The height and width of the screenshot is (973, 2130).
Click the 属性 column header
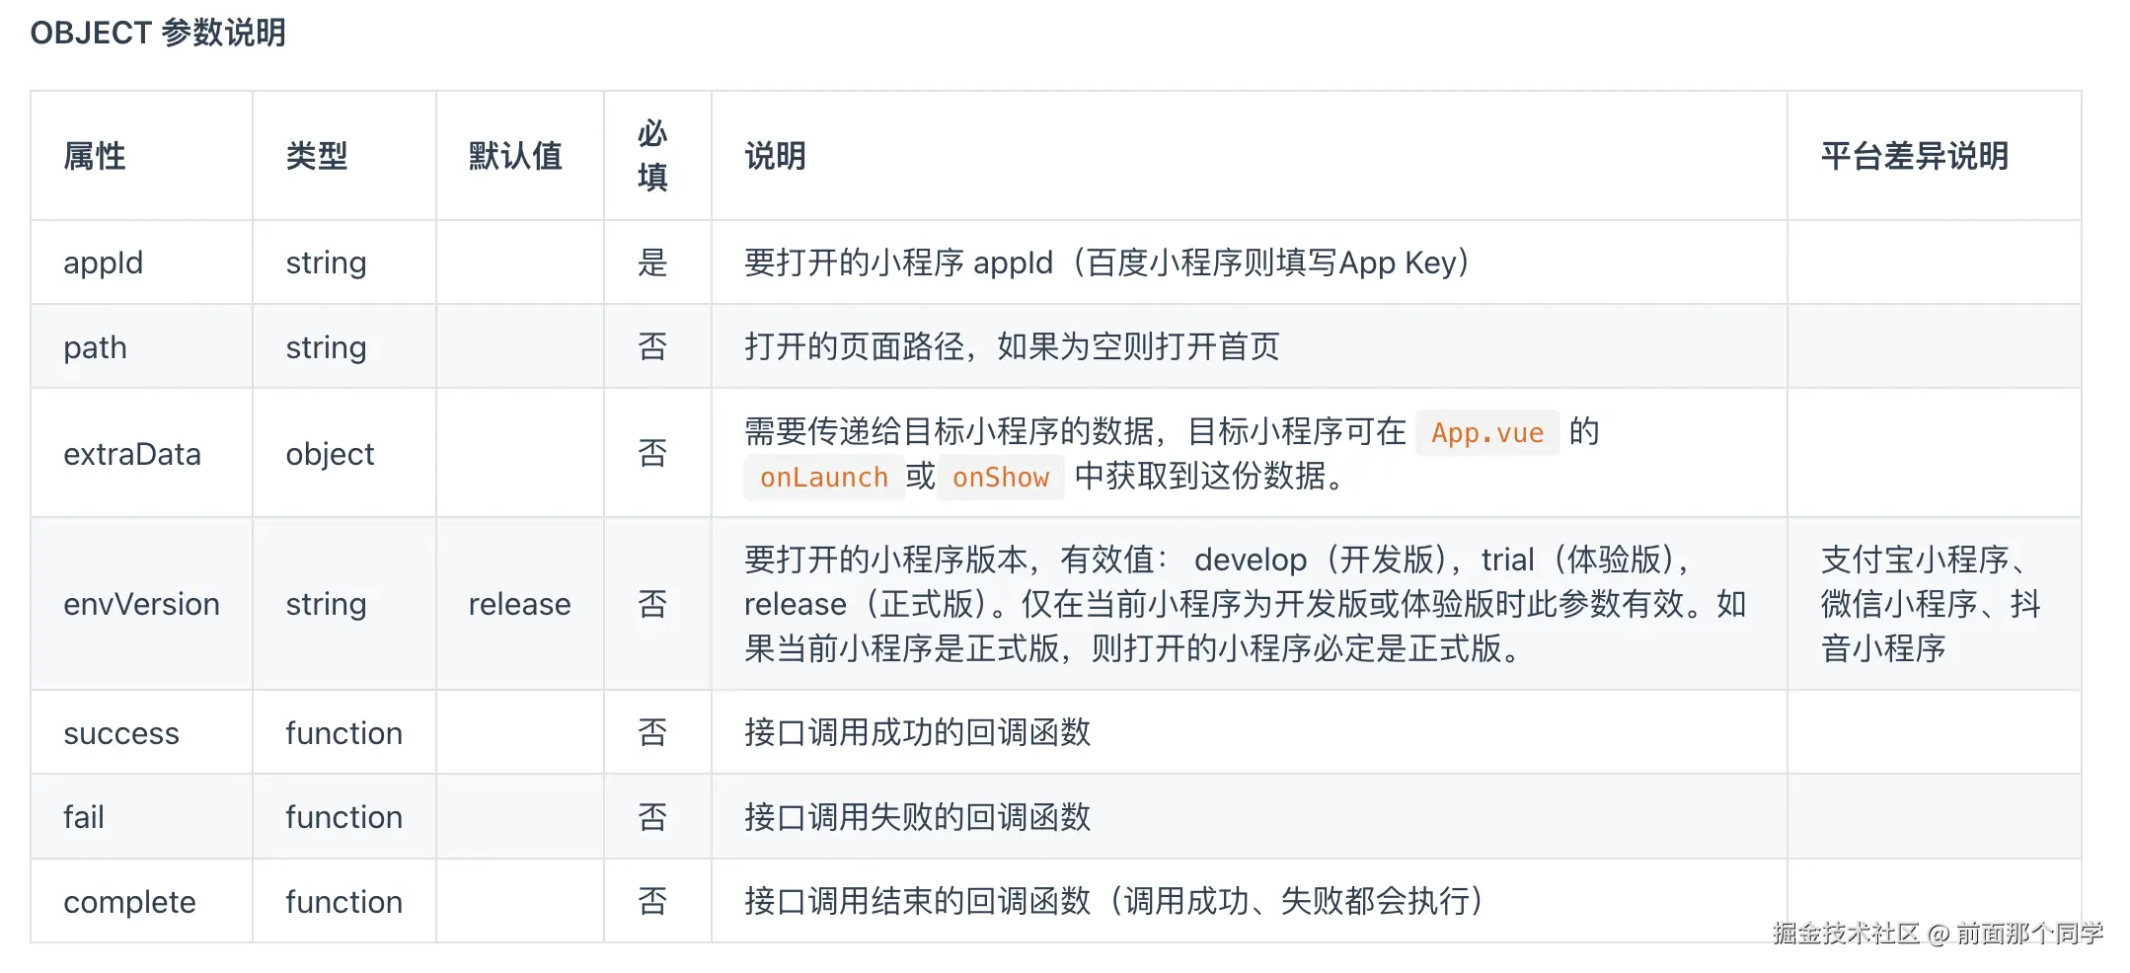tap(95, 156)
